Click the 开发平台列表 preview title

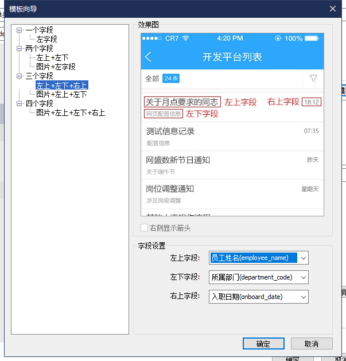pyautogui.click(x=232, y=57)
